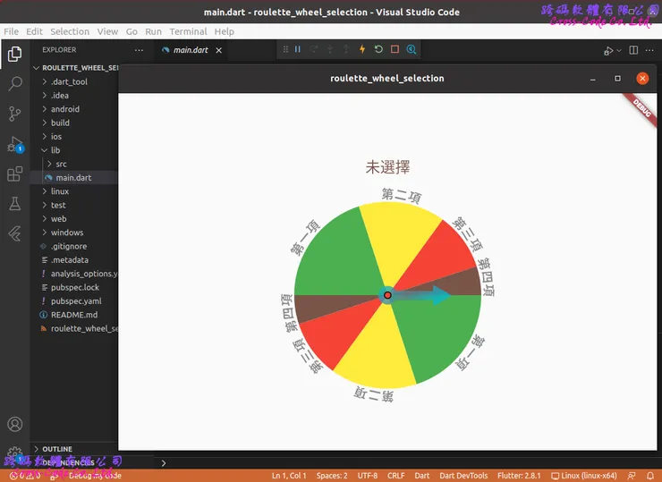The image size is (662, 482).
Task: Split the editor to the right
Action: pos(633,50)
